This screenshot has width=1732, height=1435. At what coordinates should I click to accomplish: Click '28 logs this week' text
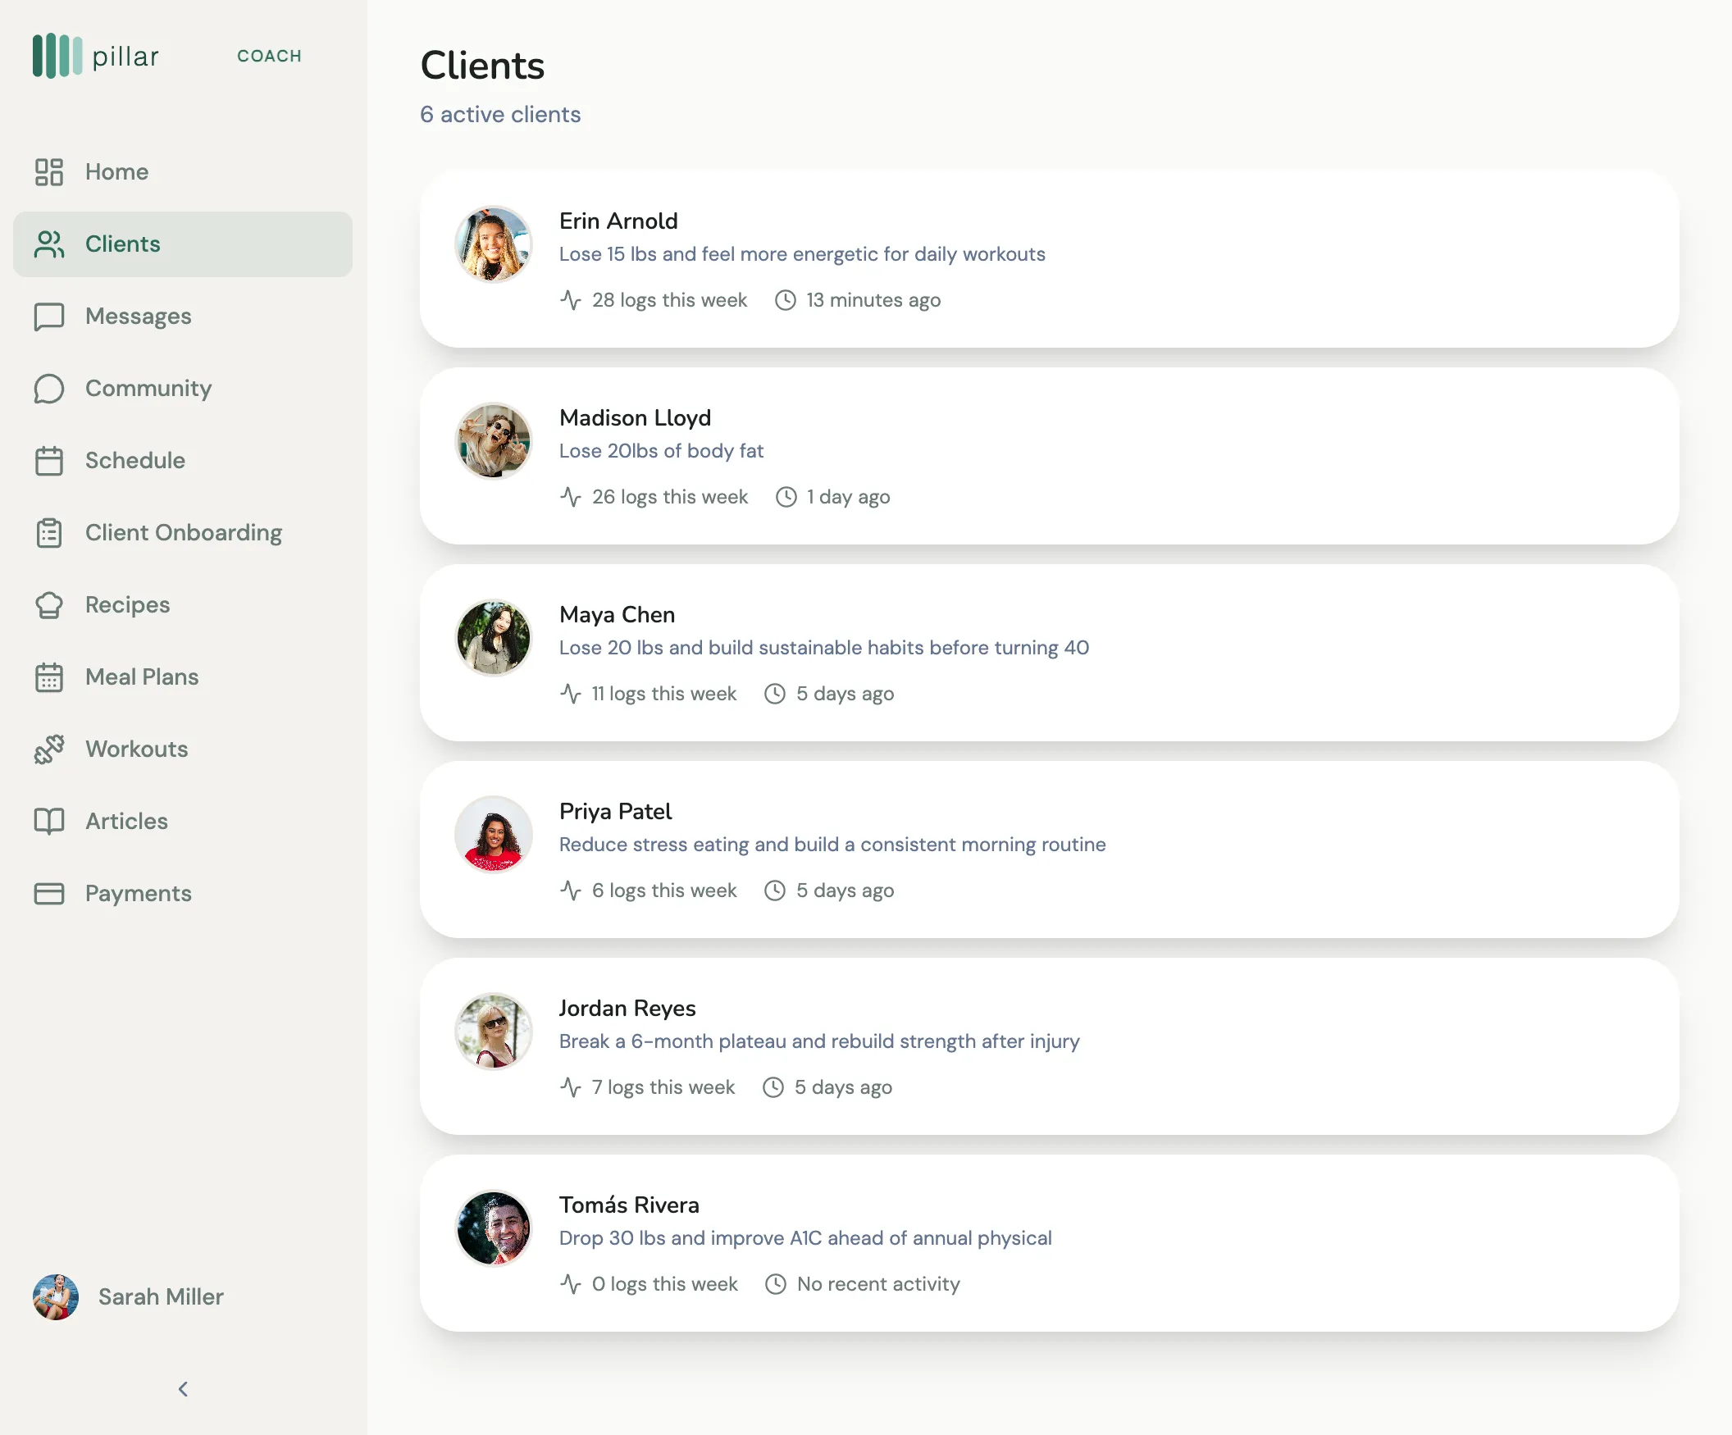670,300
